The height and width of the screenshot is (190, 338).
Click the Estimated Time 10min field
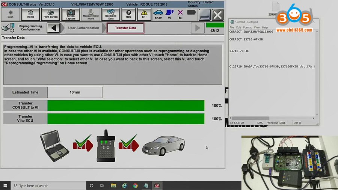point(75,92)
